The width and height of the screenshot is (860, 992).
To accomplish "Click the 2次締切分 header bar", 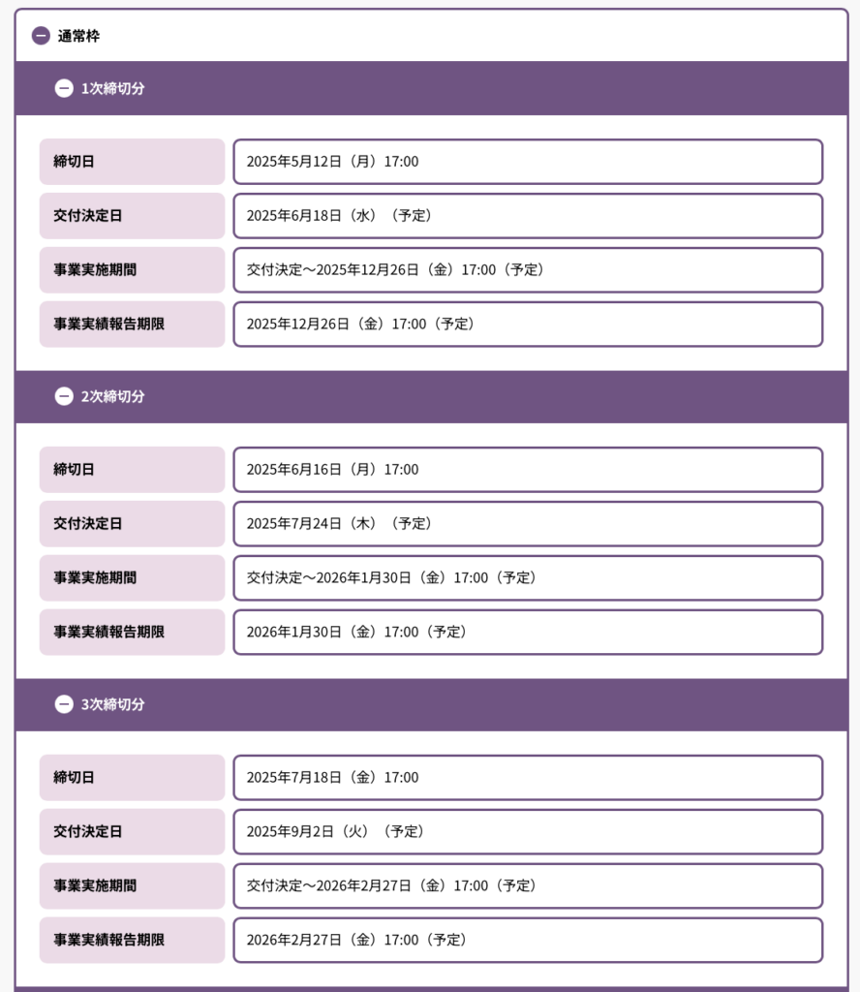I will pos(431,396).
